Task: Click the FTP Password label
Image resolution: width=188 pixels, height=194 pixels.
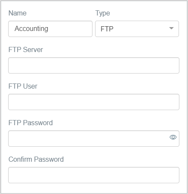Action: click(31, 123)
